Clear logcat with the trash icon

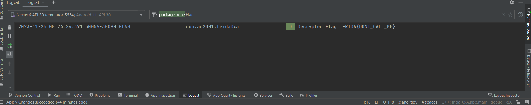click(9, 27)
